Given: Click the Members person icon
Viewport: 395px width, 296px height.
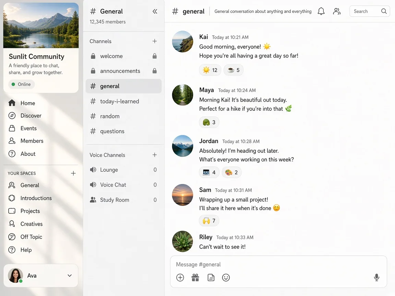Looking at the screenshot, I should click(x=12, y=141).
